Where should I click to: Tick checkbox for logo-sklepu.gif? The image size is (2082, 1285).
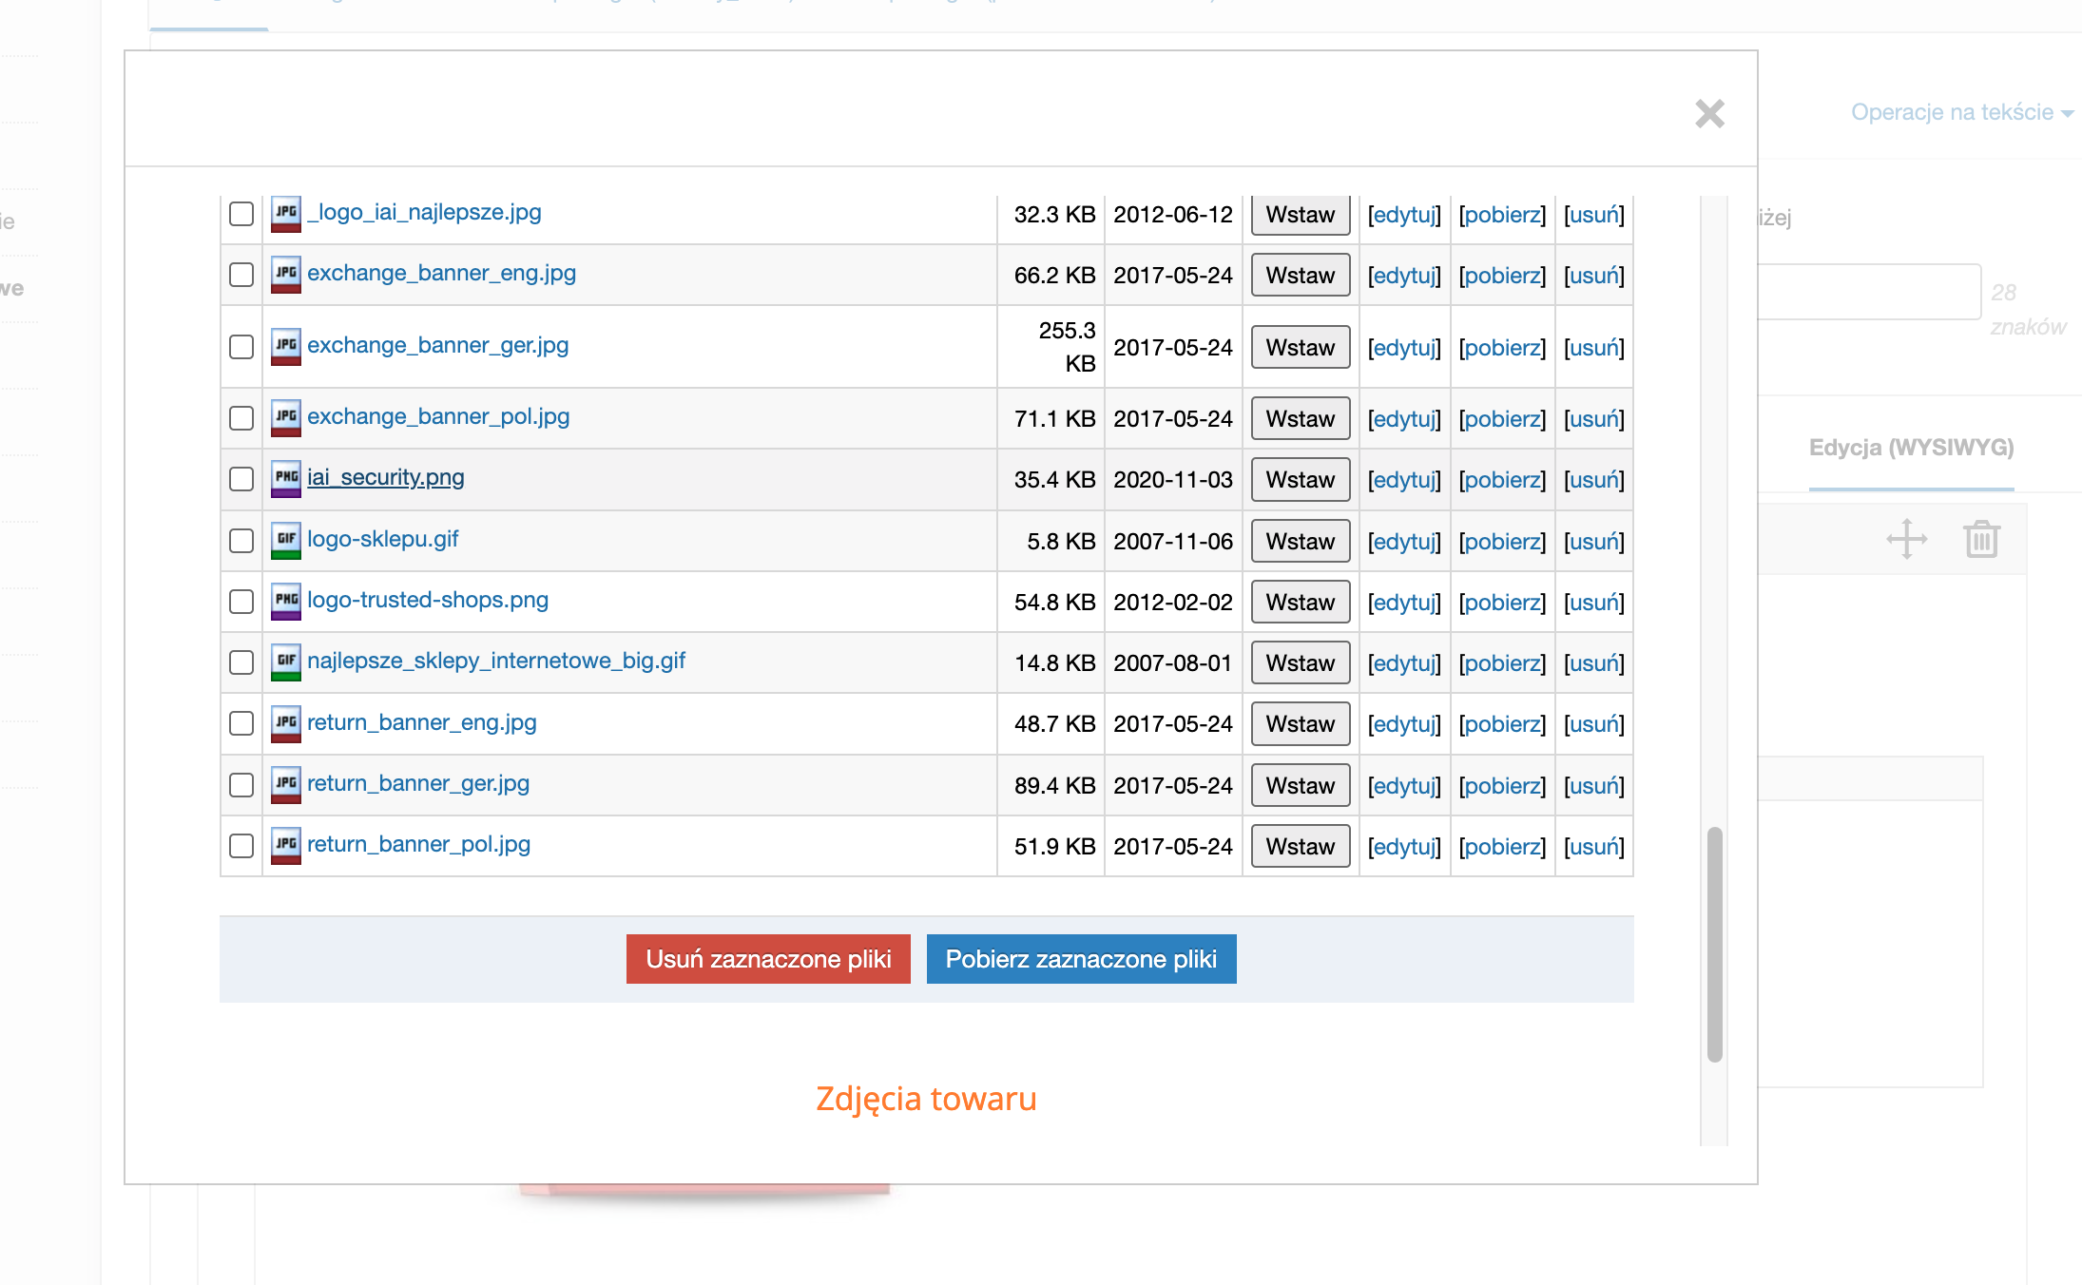click(x=241, y=541)
